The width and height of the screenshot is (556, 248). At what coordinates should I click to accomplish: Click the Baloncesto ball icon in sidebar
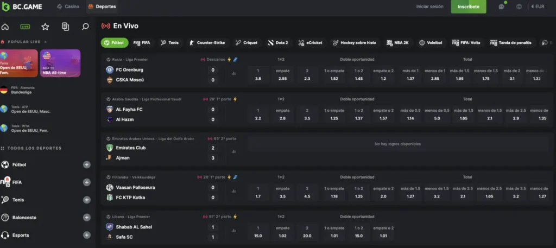[x=5, y=218]
